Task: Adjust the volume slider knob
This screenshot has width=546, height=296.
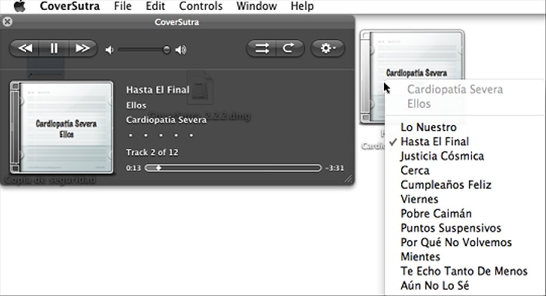Action: pos(167,50)
